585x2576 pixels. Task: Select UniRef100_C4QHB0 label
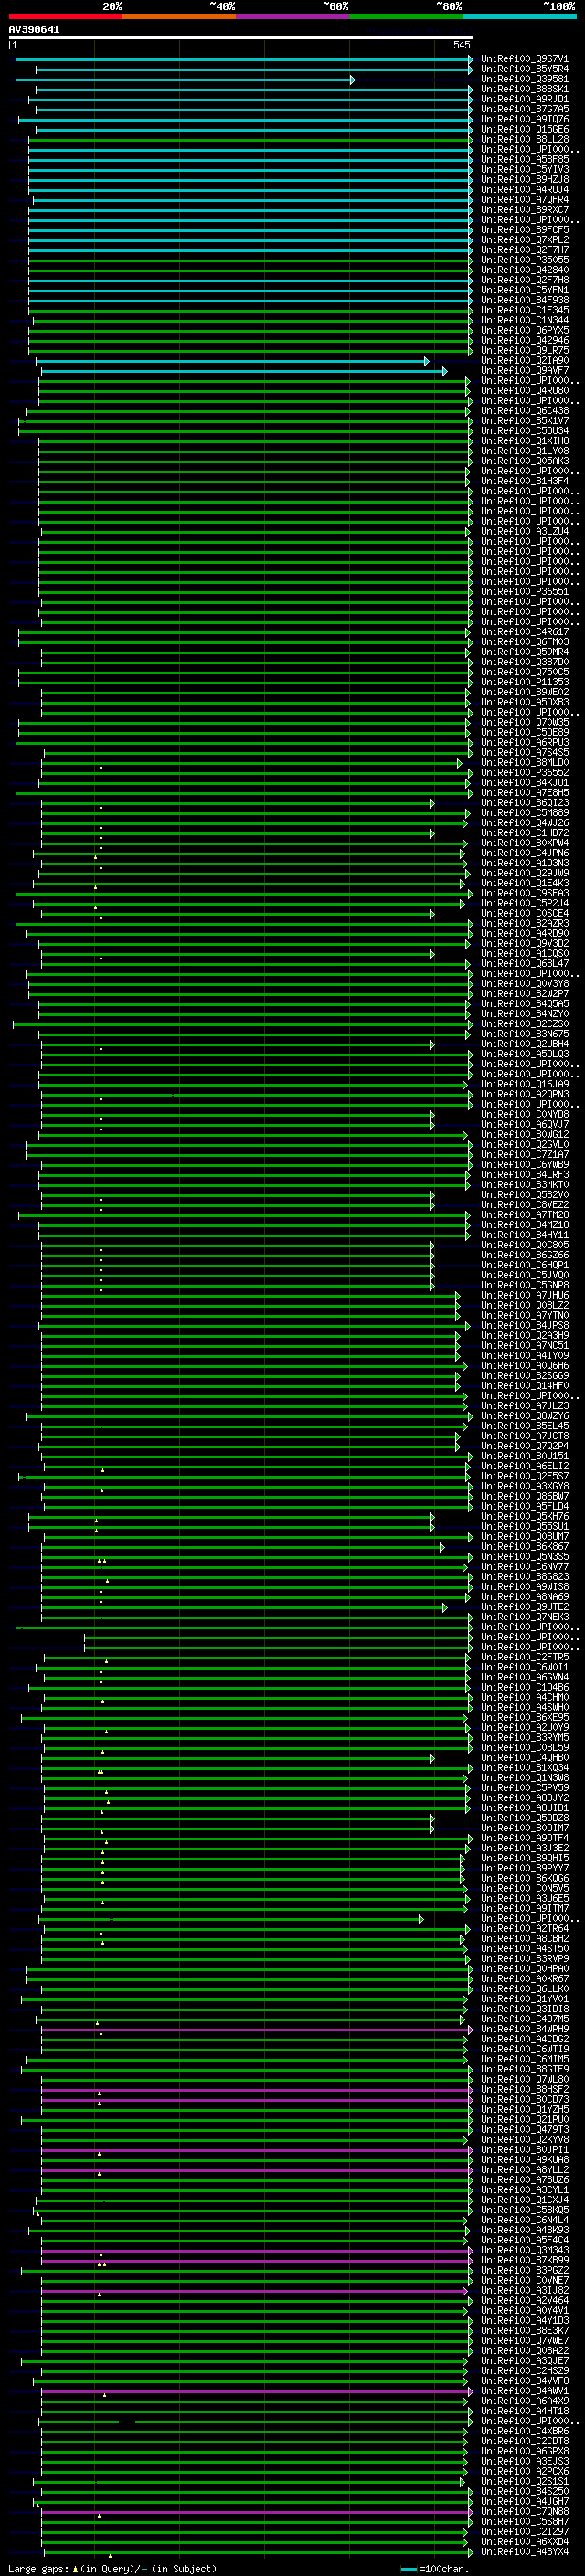[x=524, y=1757]
